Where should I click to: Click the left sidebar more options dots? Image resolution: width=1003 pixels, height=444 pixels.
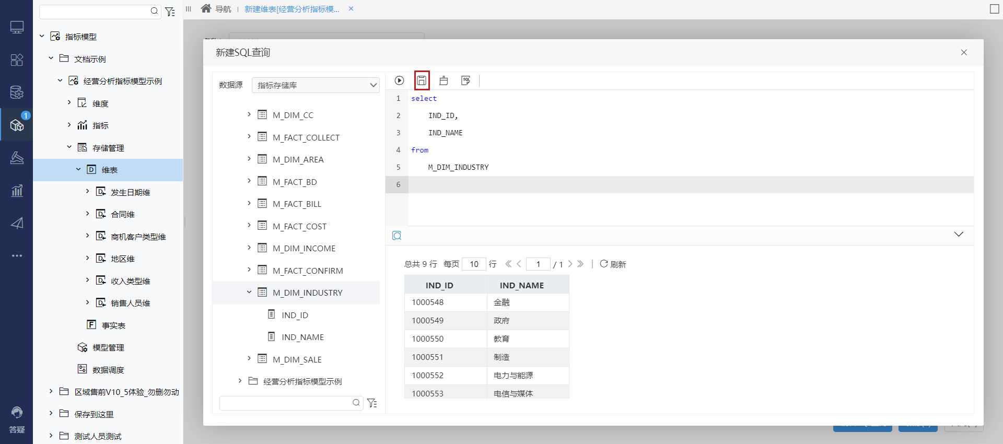click(17, 256)
